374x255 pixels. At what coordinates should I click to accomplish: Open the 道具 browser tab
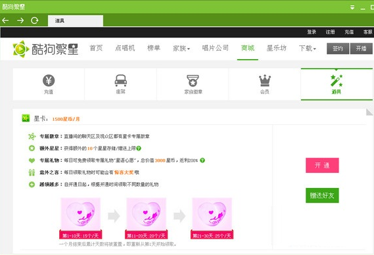pyautogui.click(x=76, y=21)
